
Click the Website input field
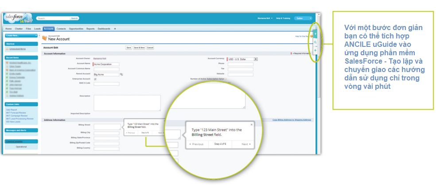241,74
